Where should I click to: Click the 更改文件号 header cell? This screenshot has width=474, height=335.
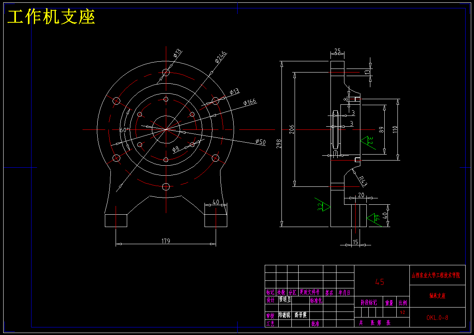(309, 292)
